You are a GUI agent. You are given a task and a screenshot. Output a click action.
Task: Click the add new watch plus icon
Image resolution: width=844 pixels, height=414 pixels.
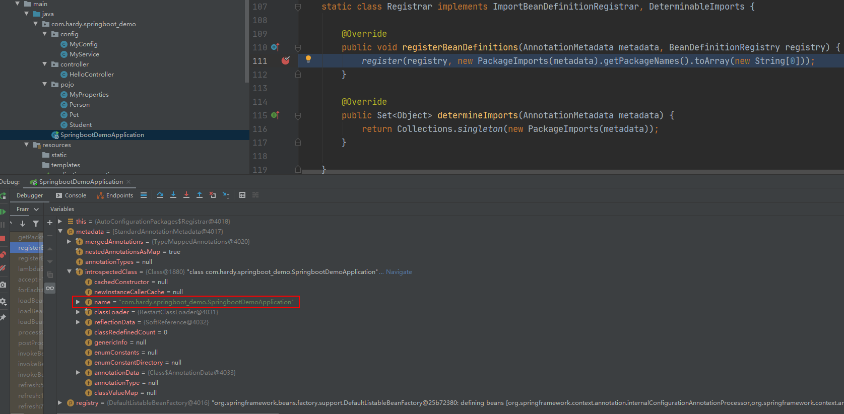click(50, 223)
